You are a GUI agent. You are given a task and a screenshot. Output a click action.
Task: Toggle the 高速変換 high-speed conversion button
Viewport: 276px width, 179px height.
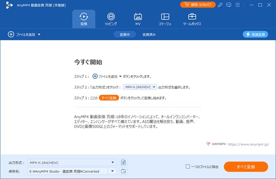click(x=256, y=35)
